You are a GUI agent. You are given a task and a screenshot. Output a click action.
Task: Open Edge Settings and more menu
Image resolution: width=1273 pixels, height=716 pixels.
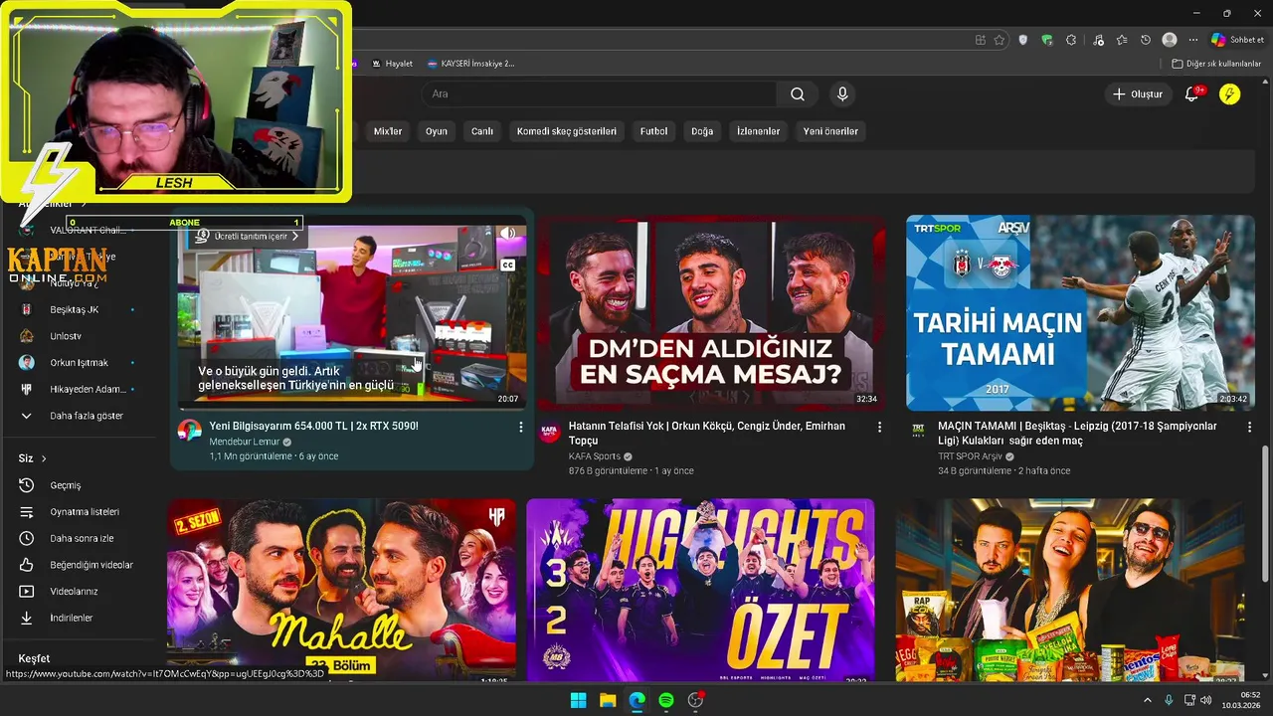click(1193, 40)
